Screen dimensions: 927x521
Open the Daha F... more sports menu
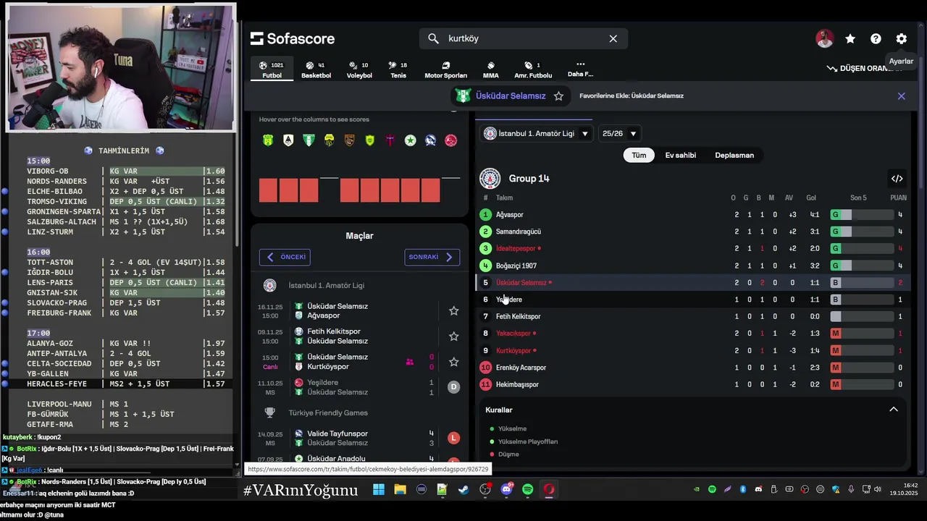580,69
